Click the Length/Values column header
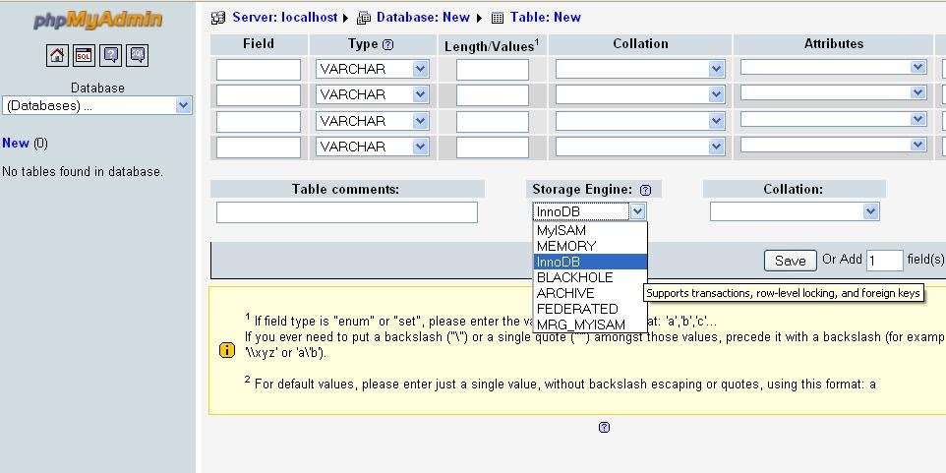The image size is (946, 473). [x=492, y=45]
